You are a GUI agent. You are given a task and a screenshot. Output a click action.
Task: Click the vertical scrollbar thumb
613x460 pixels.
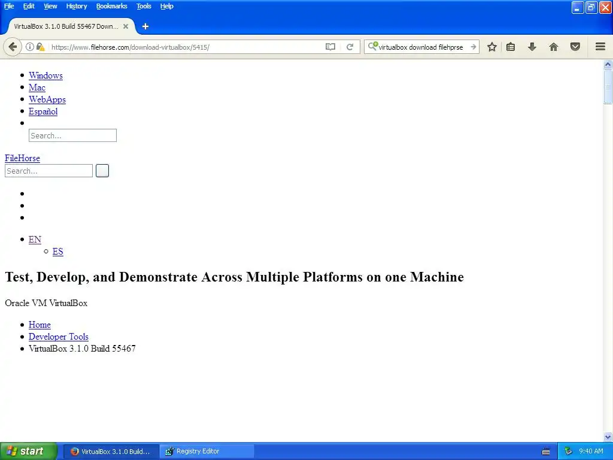click(608, 86)
